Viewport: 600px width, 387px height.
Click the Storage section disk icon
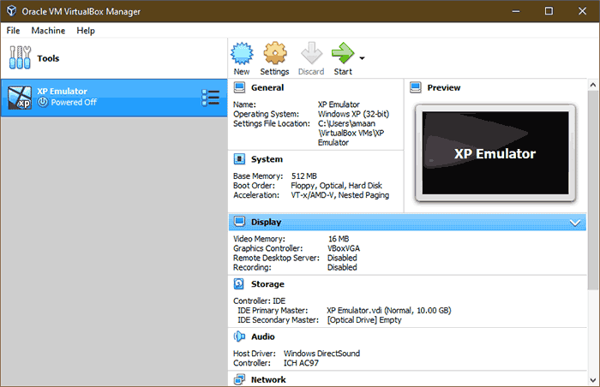point(239,283)
